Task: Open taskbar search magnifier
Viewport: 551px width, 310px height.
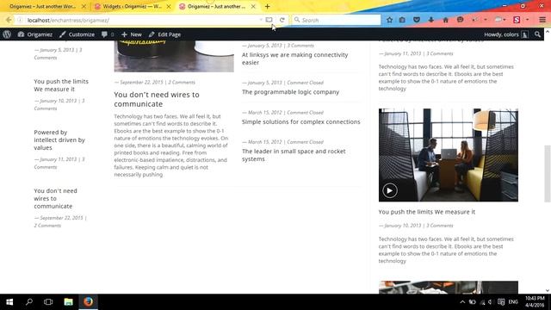Action: [29, 302]
